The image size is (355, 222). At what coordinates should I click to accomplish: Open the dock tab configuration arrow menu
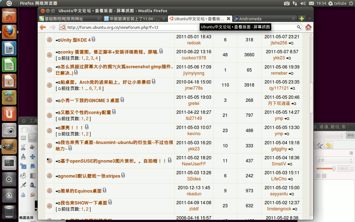click(x=351, y=153)
